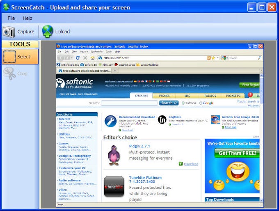Open the File menu in ScreenCatch
279x211 pixels.
[11, 18]
